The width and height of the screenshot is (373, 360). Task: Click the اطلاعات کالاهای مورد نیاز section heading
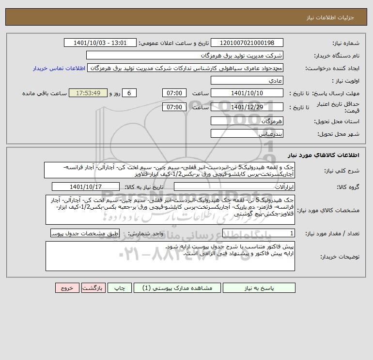(x=324, y=155)
